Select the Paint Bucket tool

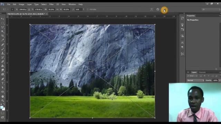pyautogui.click(x=2, y=66)
